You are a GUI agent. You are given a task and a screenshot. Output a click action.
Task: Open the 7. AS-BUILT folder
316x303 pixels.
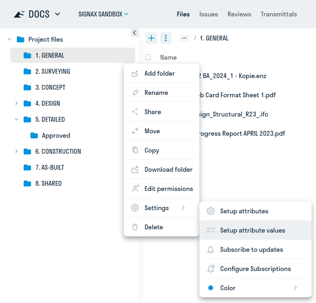pyautogui.click(x=50, y=167)
